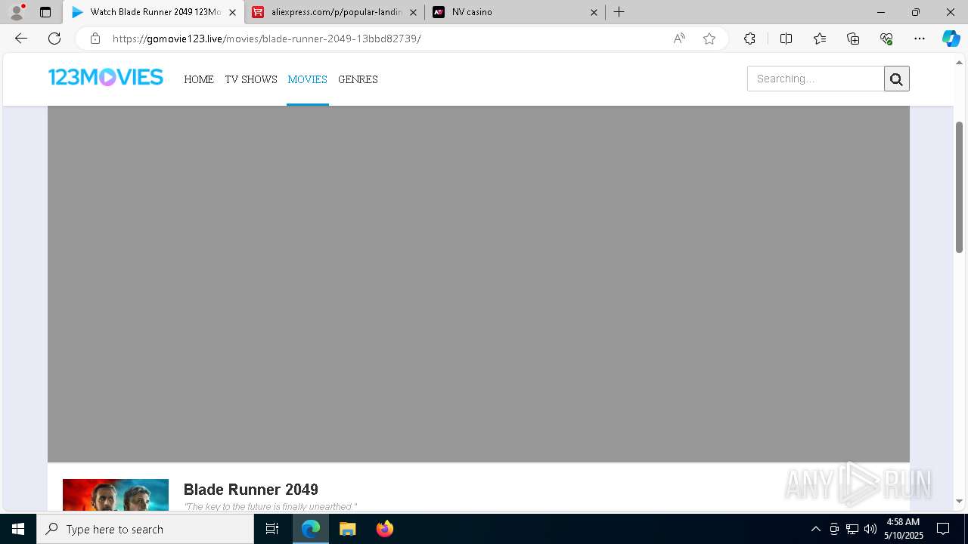Switch to the aliexpress tab
Viewport: 968px width, 544px height.
pos(335,12)
